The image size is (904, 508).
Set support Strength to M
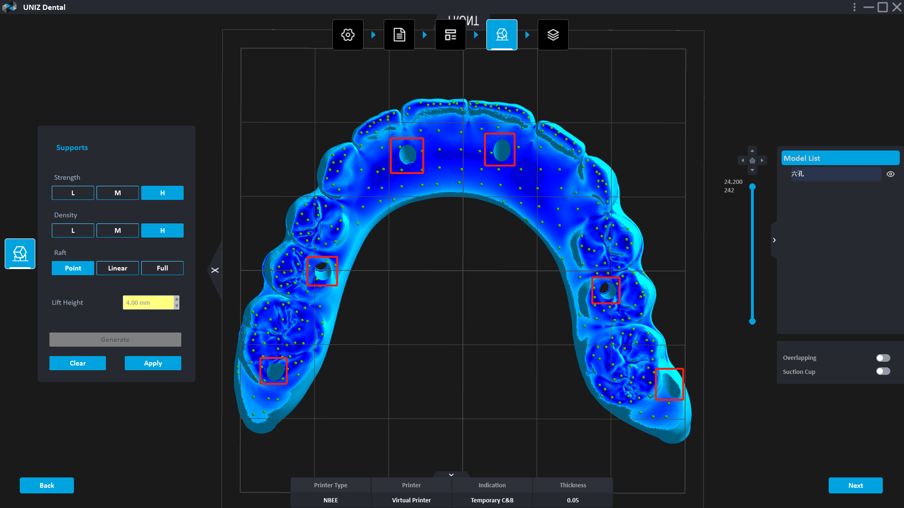click(117, 193)
